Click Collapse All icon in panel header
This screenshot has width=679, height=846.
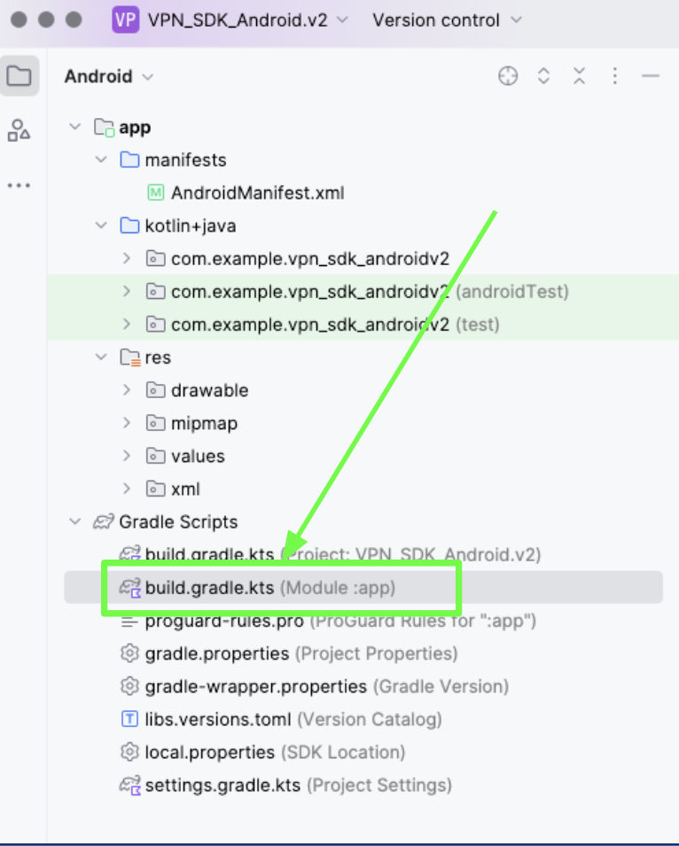579,76
